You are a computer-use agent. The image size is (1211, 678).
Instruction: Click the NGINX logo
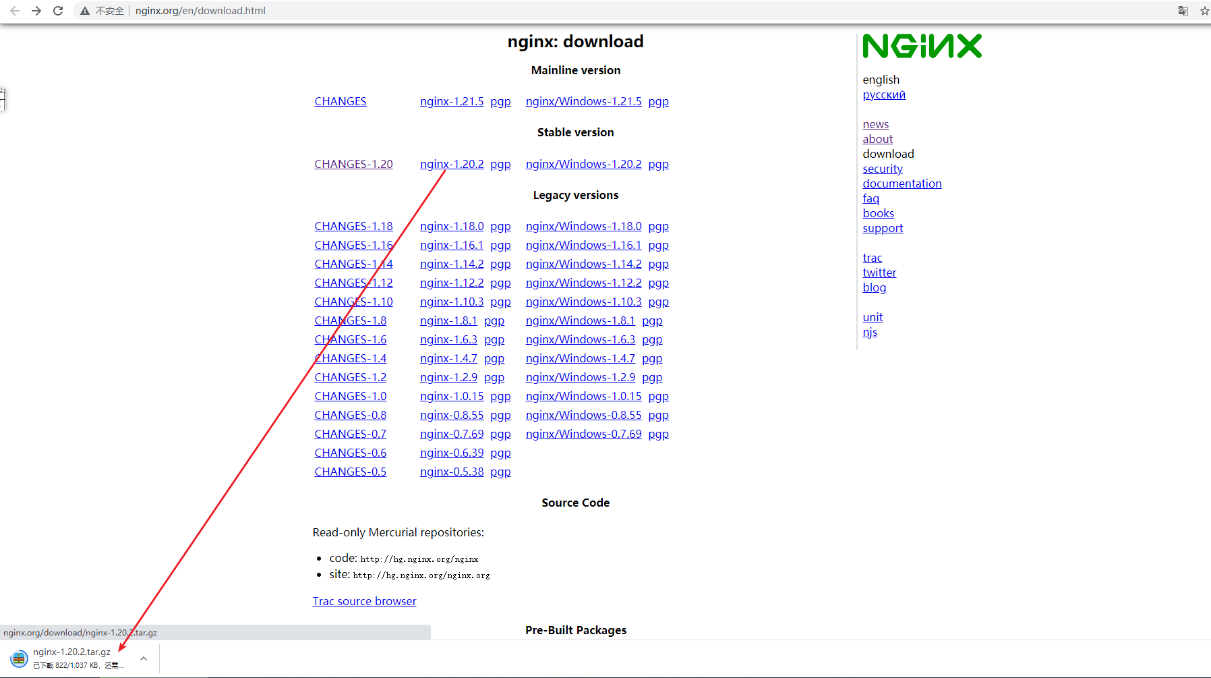[922, 46]
